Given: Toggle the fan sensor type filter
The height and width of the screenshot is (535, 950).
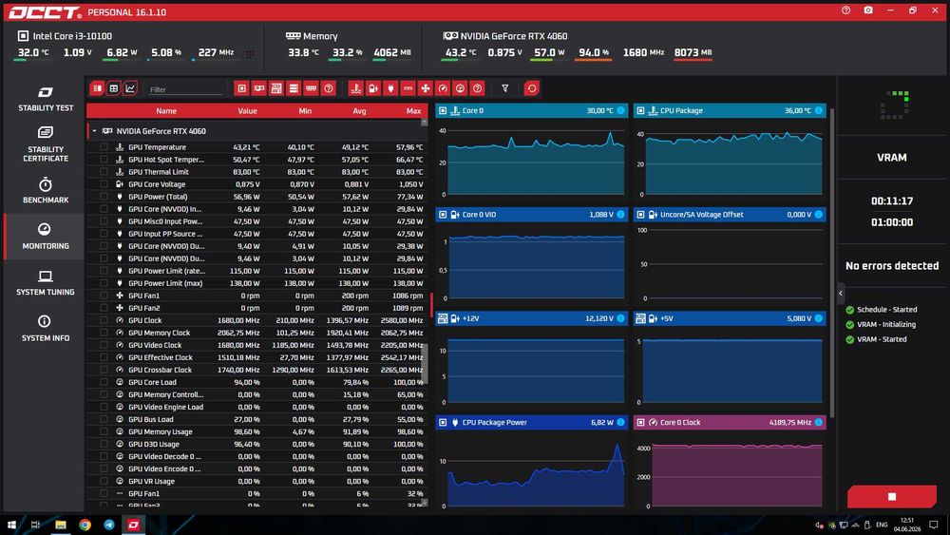Looking at the screenshot, I should pos(426,88).
